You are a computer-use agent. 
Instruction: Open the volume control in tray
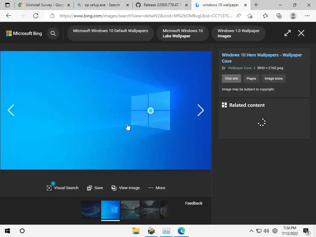(266, 231)
